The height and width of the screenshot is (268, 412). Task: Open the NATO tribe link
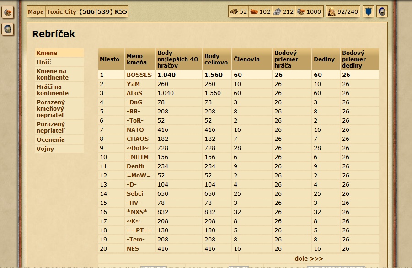[x=135, y=129]
